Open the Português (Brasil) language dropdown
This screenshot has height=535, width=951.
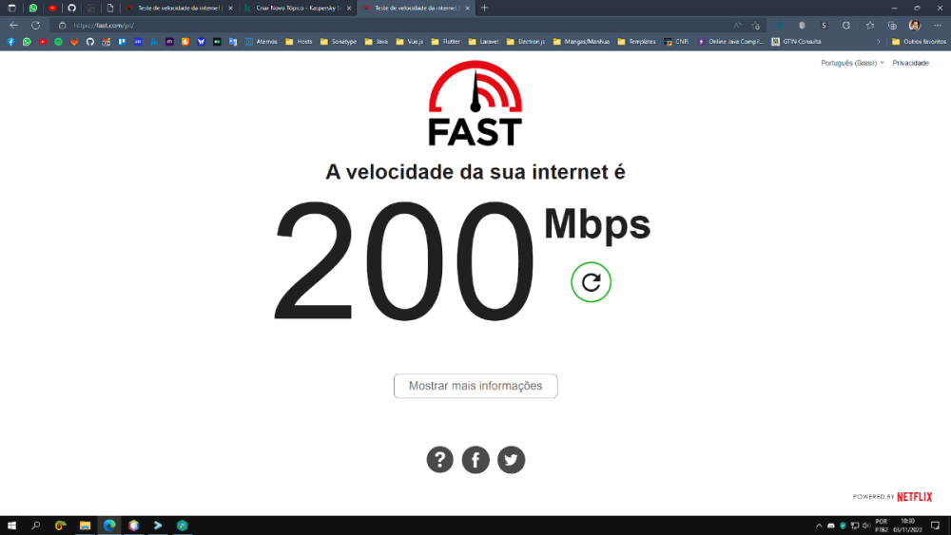pyautogui.click(x=852, y=63)
